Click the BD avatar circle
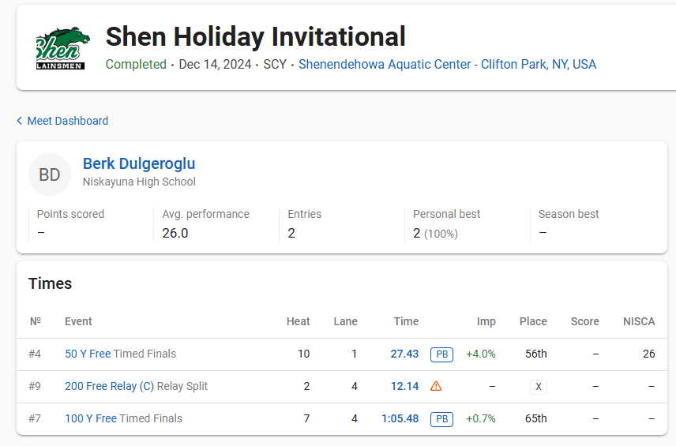 coord(50,174)
